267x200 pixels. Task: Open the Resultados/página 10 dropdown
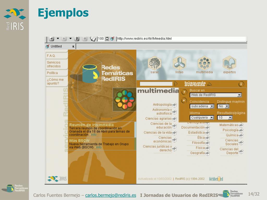[225, 117]
